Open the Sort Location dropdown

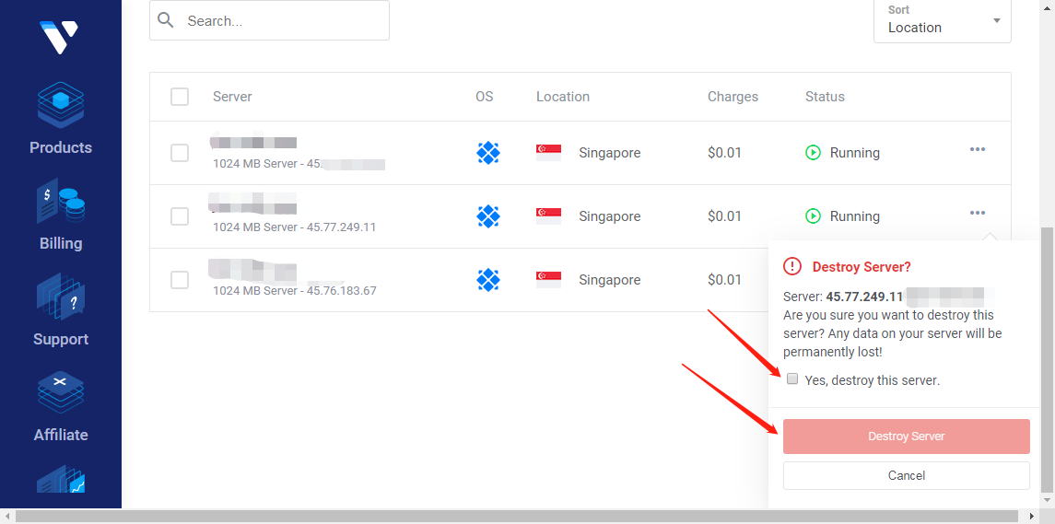pos(942,20)
